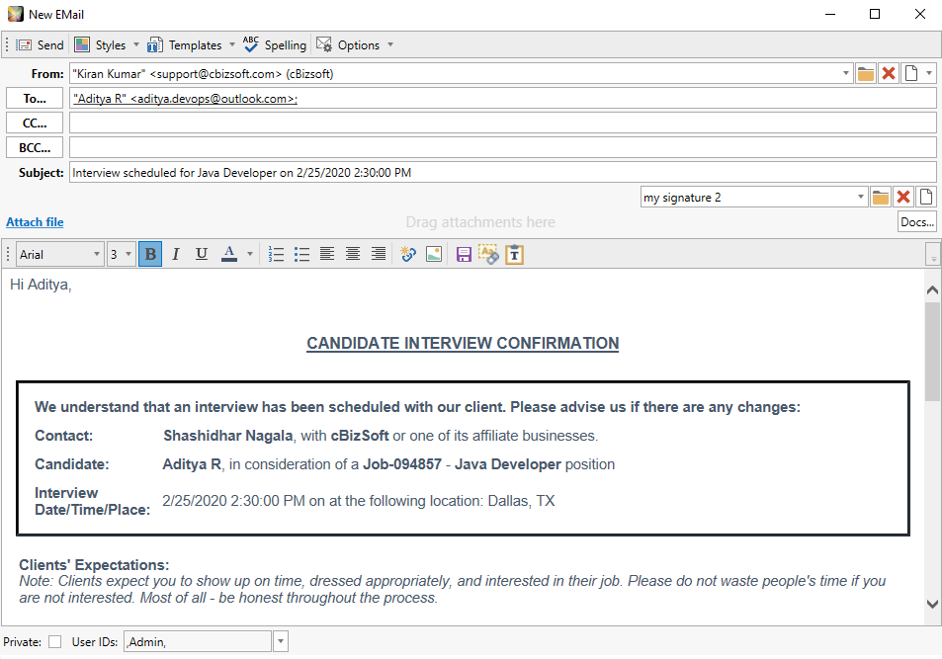Click the red X beside signature dropdown
This screenshot has height=659, width=942.
(x=902, y=197)
